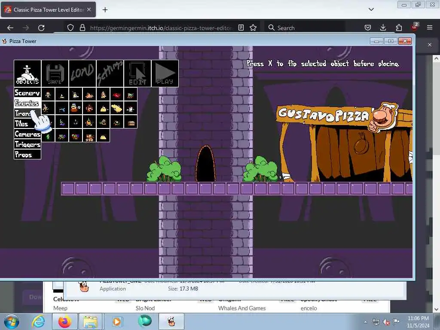Open the editor Settings button
Screen dimensions: 440x330
point(110,73)
